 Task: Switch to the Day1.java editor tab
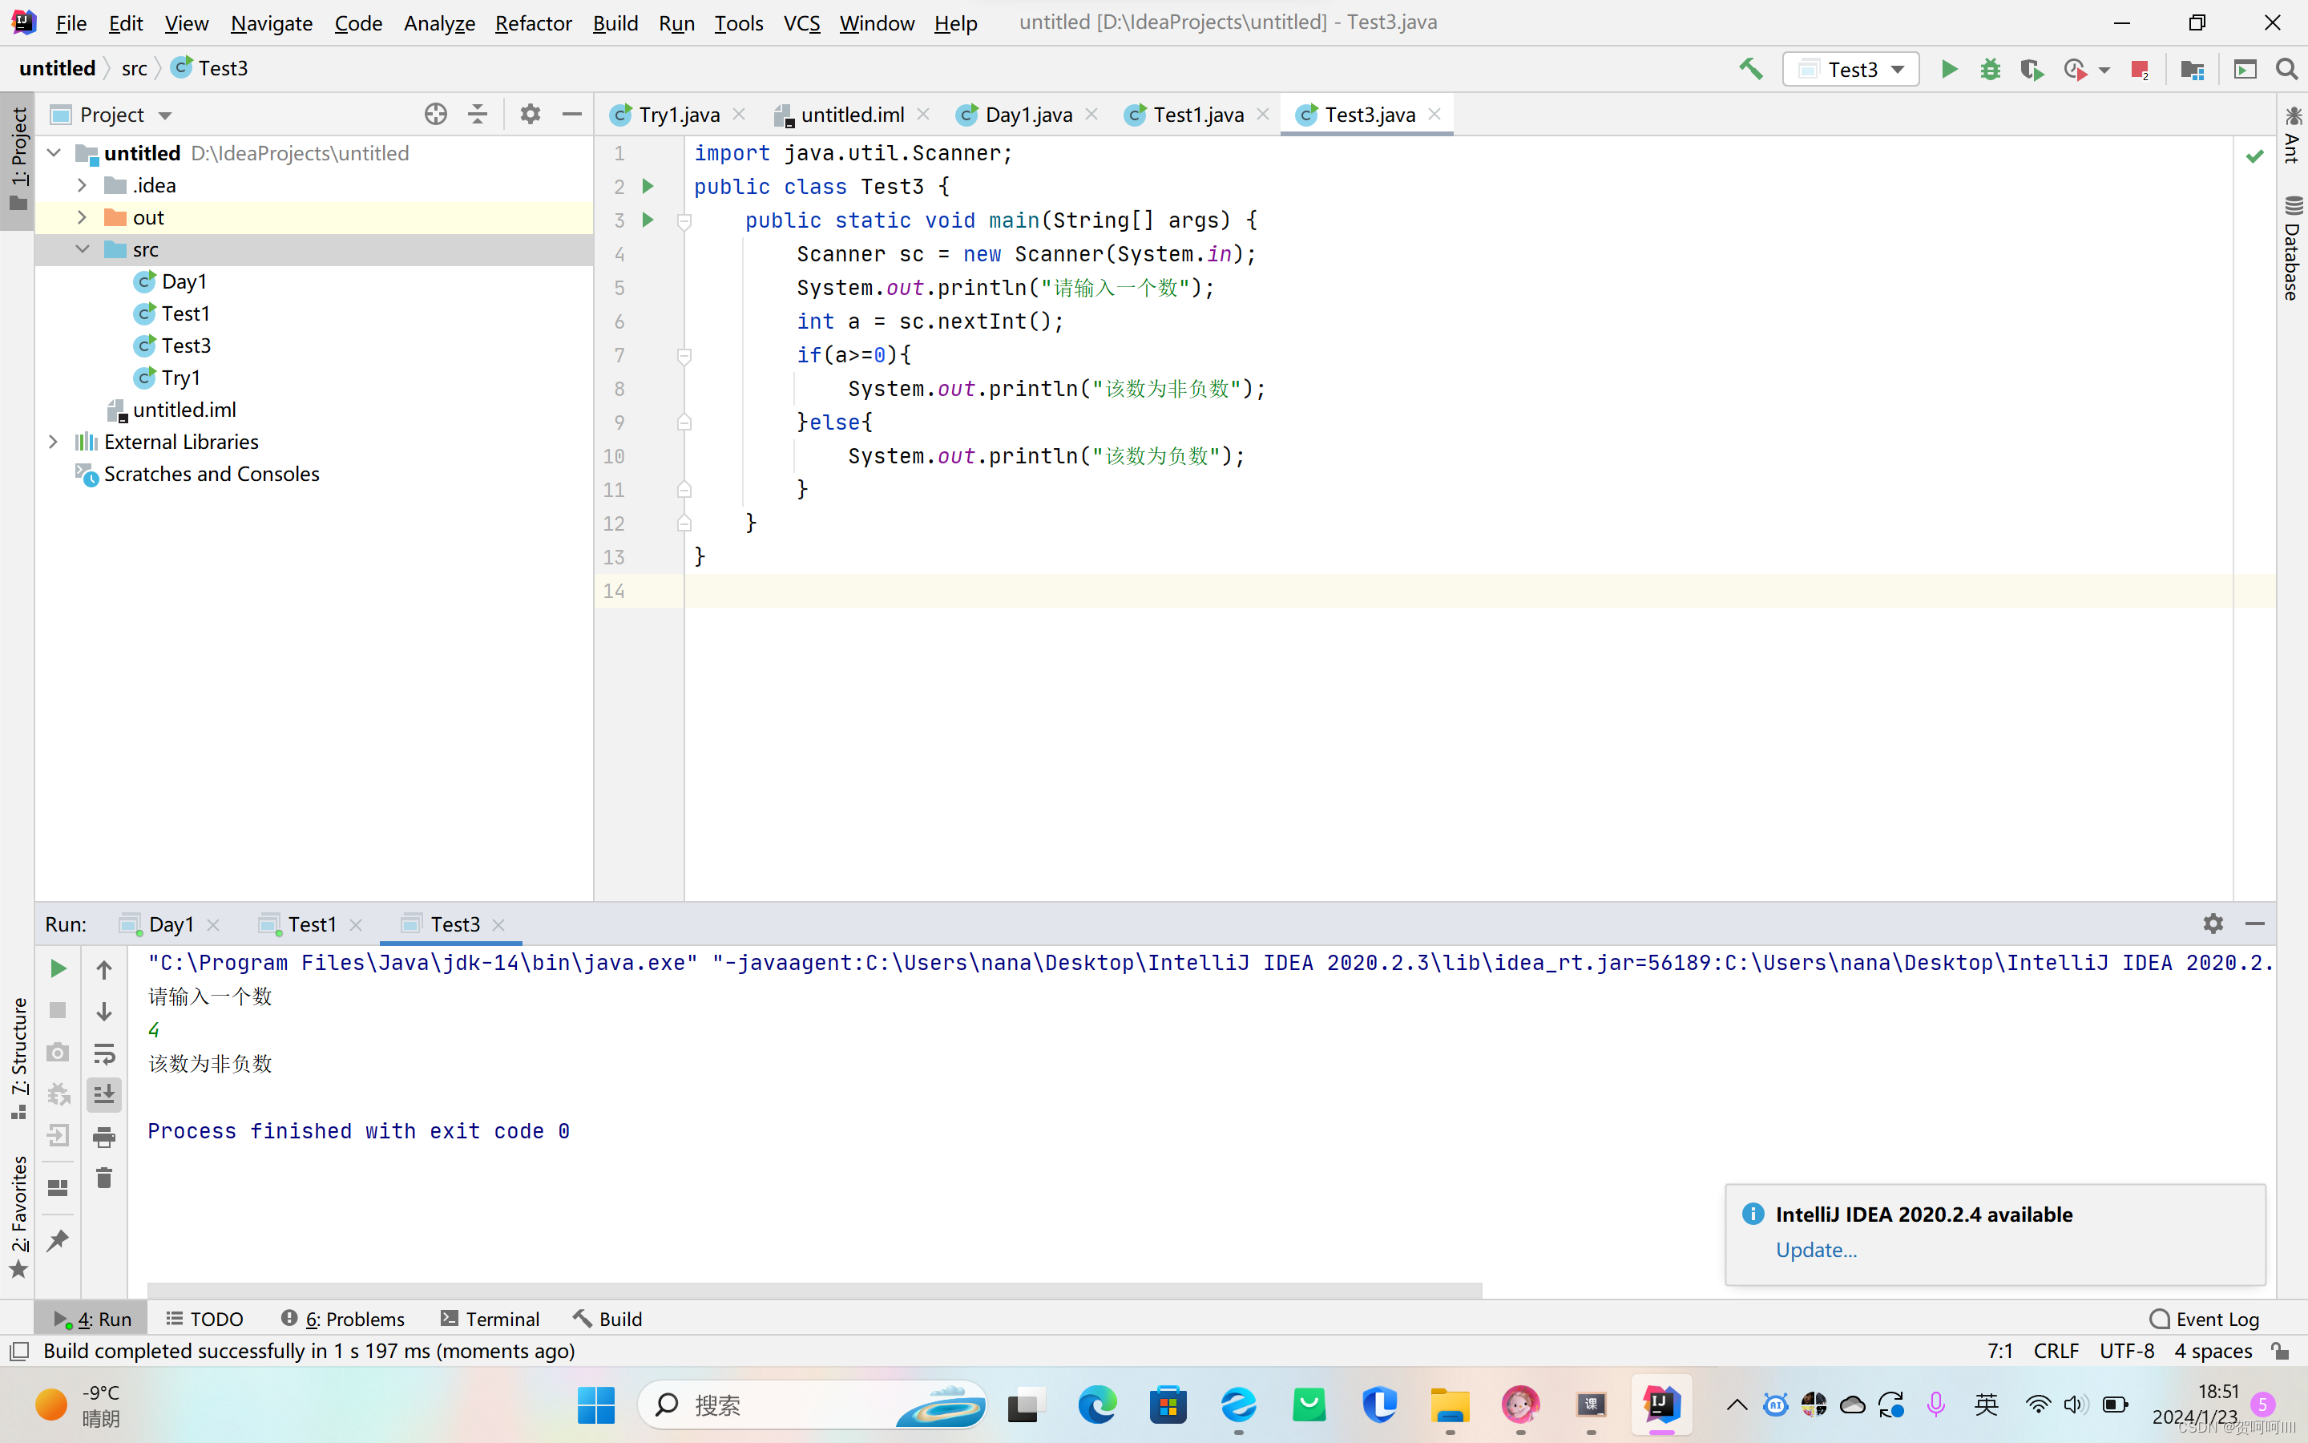click(x=1027, y=115)
